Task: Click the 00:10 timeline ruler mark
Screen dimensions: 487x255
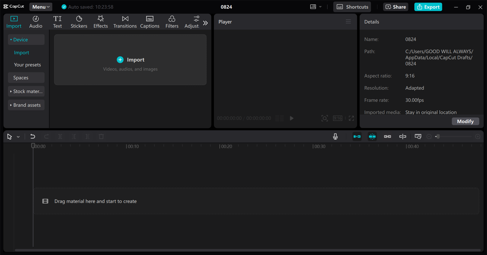Action: click(x=132, y=146)
